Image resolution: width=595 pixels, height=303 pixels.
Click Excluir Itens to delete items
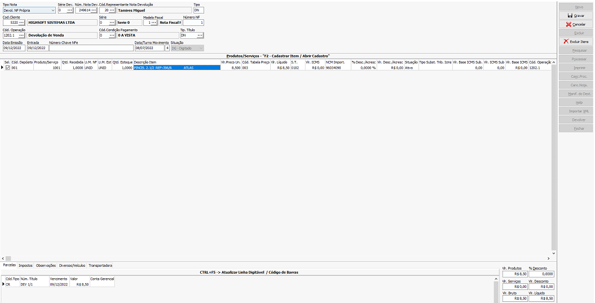(x=575, y=42)
